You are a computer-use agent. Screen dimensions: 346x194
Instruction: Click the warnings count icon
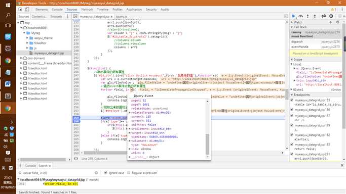coord(333,10)
